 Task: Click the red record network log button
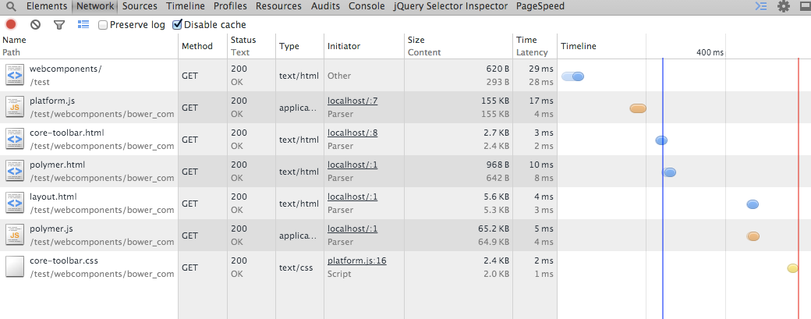[x=11, y=24]
